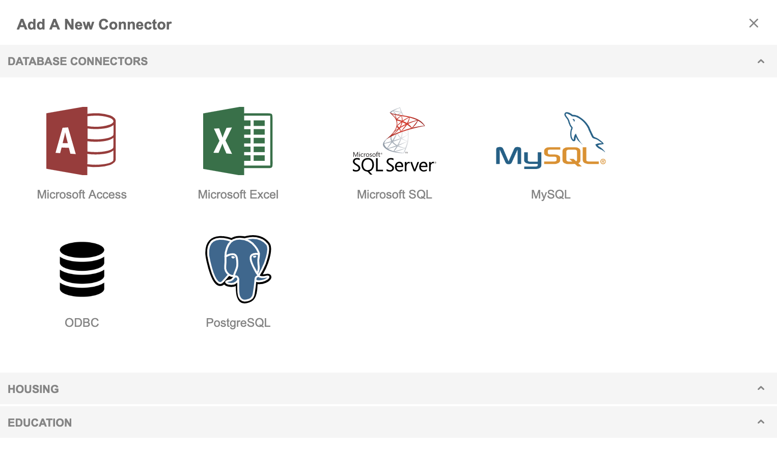The width and height of the screenshot is (777, 450).
Task: Pick the Microsoft SQL Server logo
Action: pos(394,141)
